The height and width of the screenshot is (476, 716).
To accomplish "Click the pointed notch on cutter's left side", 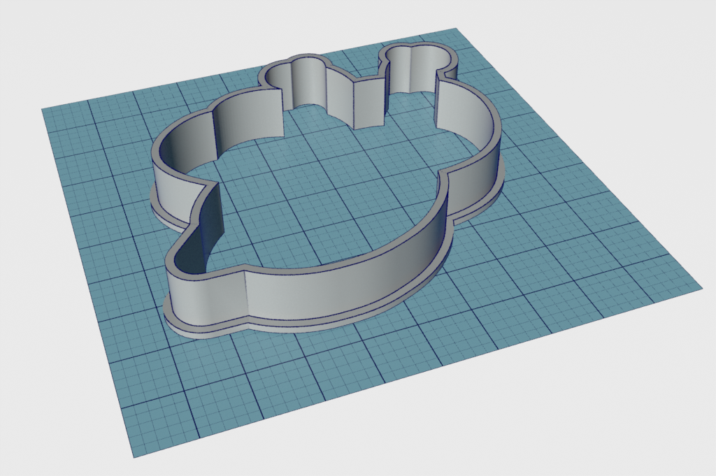I will click(208, 185).
